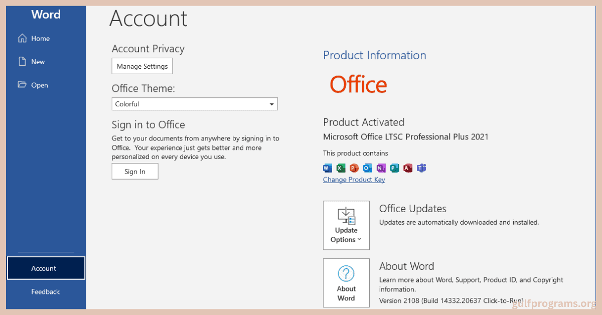The width and height of the screenshot is (602, 315).
Task: Open Feedback from the sidebar
Action: (x=45, y=291)
